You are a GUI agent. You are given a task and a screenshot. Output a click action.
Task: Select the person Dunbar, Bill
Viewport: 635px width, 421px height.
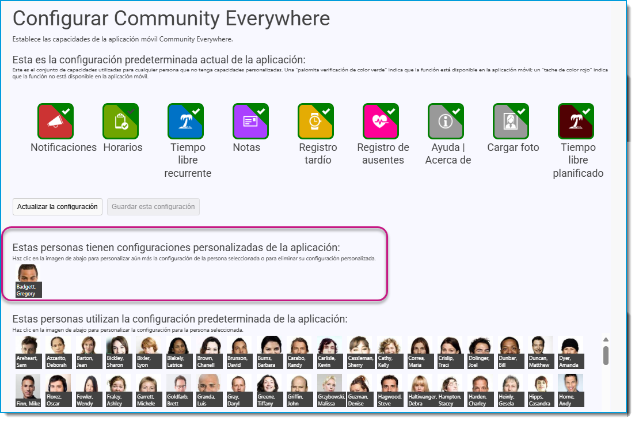511,352
